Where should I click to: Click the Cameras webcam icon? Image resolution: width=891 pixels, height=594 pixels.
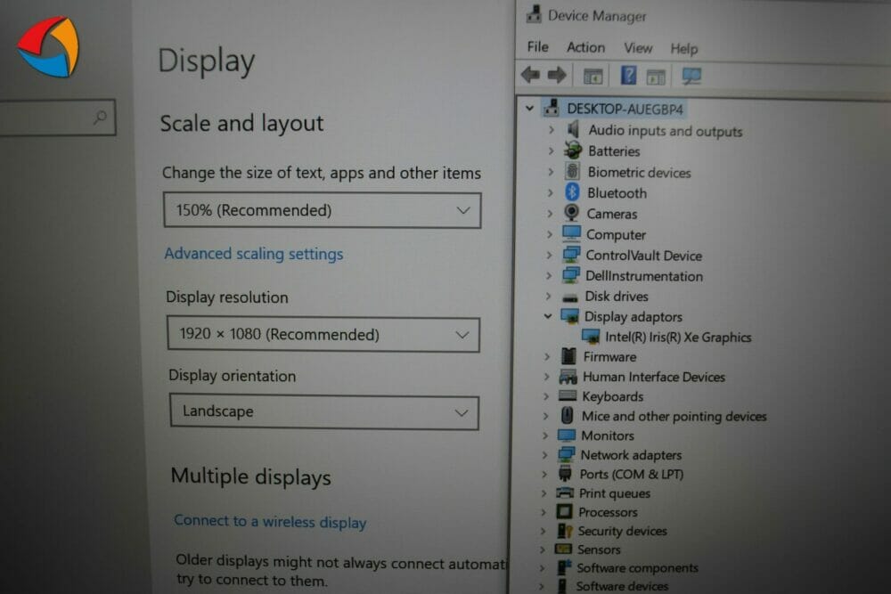click(x=571, y=213)
